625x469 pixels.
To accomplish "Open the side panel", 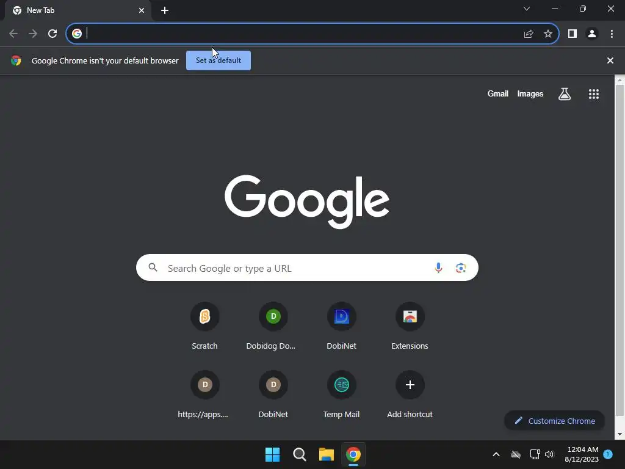I will 573,34.
